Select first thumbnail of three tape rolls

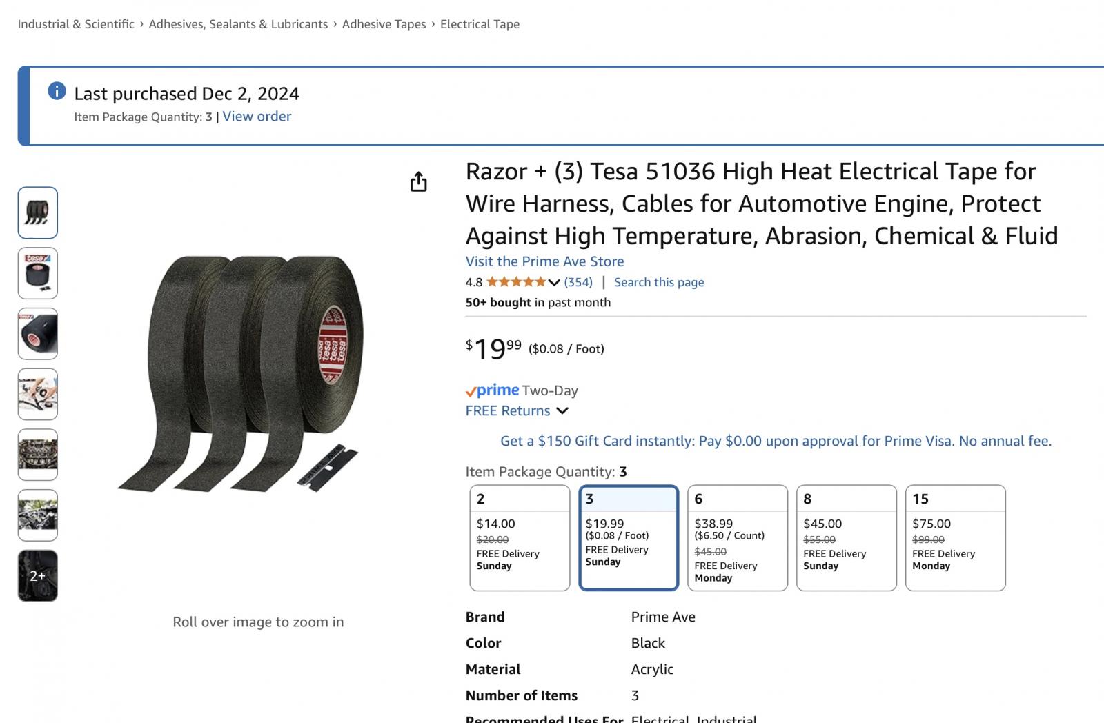[x=37, y=212]
